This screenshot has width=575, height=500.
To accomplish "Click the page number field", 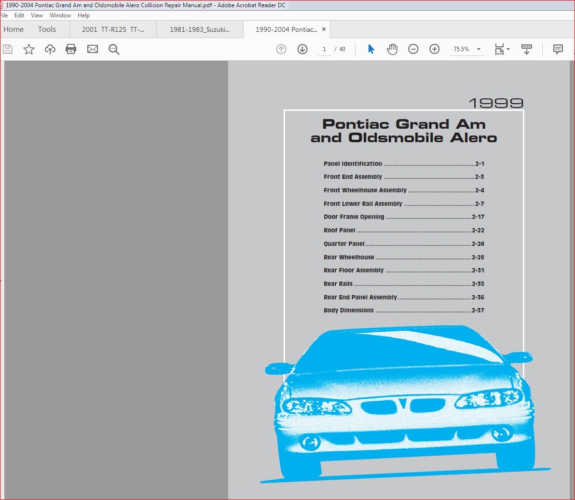I will coord(324,49).
